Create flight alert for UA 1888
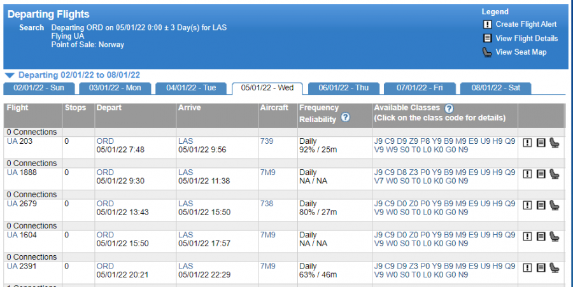 point(527,174)
